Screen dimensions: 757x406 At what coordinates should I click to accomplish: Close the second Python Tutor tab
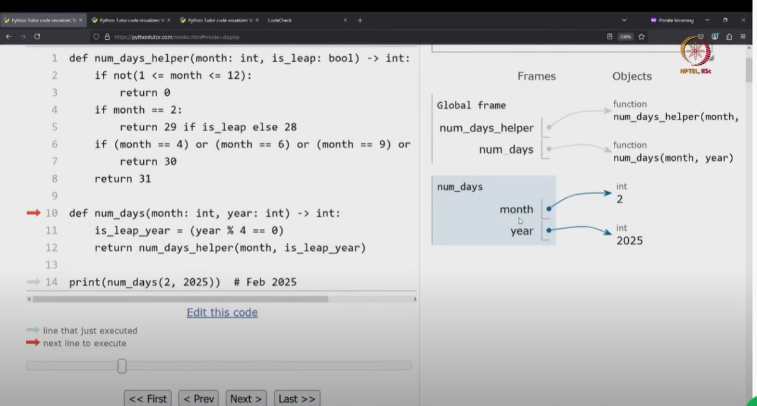coord(168,20)
